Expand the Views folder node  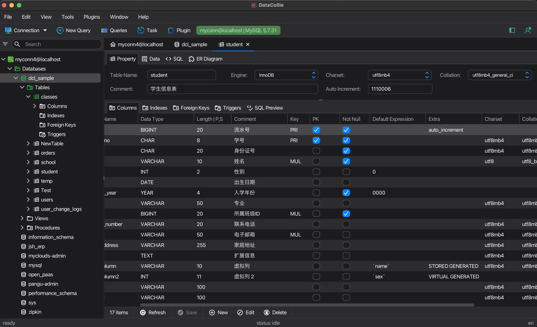[x=22, y=219]
